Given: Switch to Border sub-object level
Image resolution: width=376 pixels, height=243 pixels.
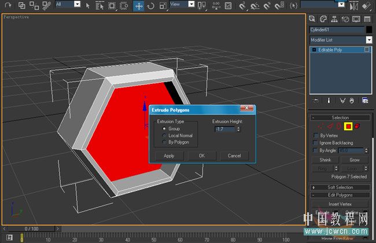Looking at the screenshot, I should (338, 126).
